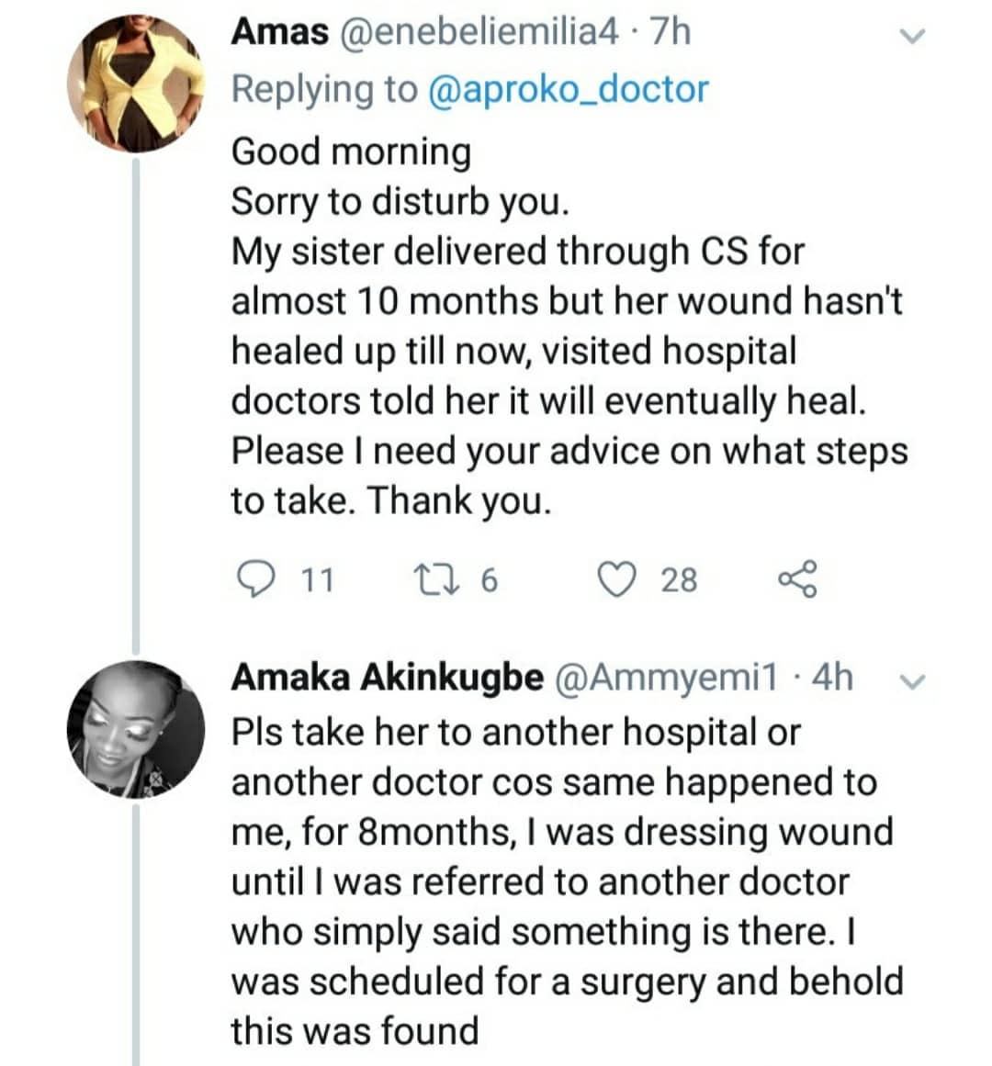Click the reply speech bubble icon
This screenshot has width=992, height=1066.
(x=252, y=579)
